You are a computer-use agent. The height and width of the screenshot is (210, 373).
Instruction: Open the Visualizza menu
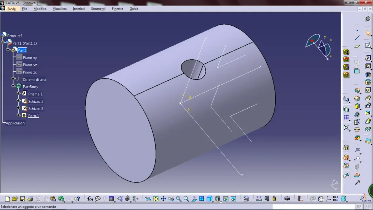pyautogui.click(x=60, y=9)
